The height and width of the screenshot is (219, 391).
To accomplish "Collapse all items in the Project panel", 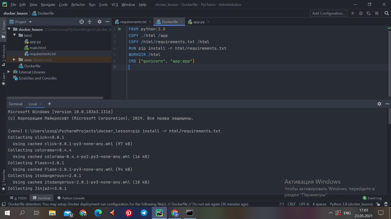I will pos(90,22).
